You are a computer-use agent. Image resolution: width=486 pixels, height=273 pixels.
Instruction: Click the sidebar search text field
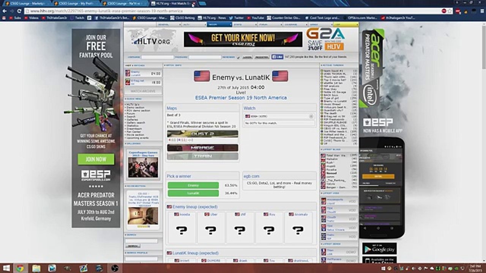click(x=142, y=241)
